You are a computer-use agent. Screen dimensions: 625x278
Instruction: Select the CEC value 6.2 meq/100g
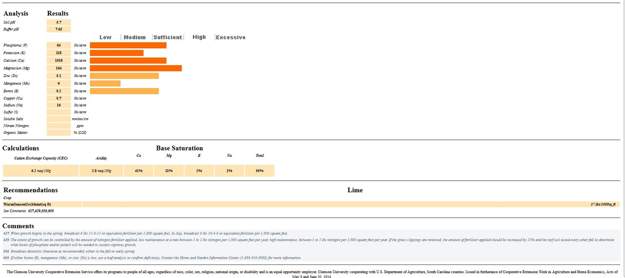[x=41, y=171]
